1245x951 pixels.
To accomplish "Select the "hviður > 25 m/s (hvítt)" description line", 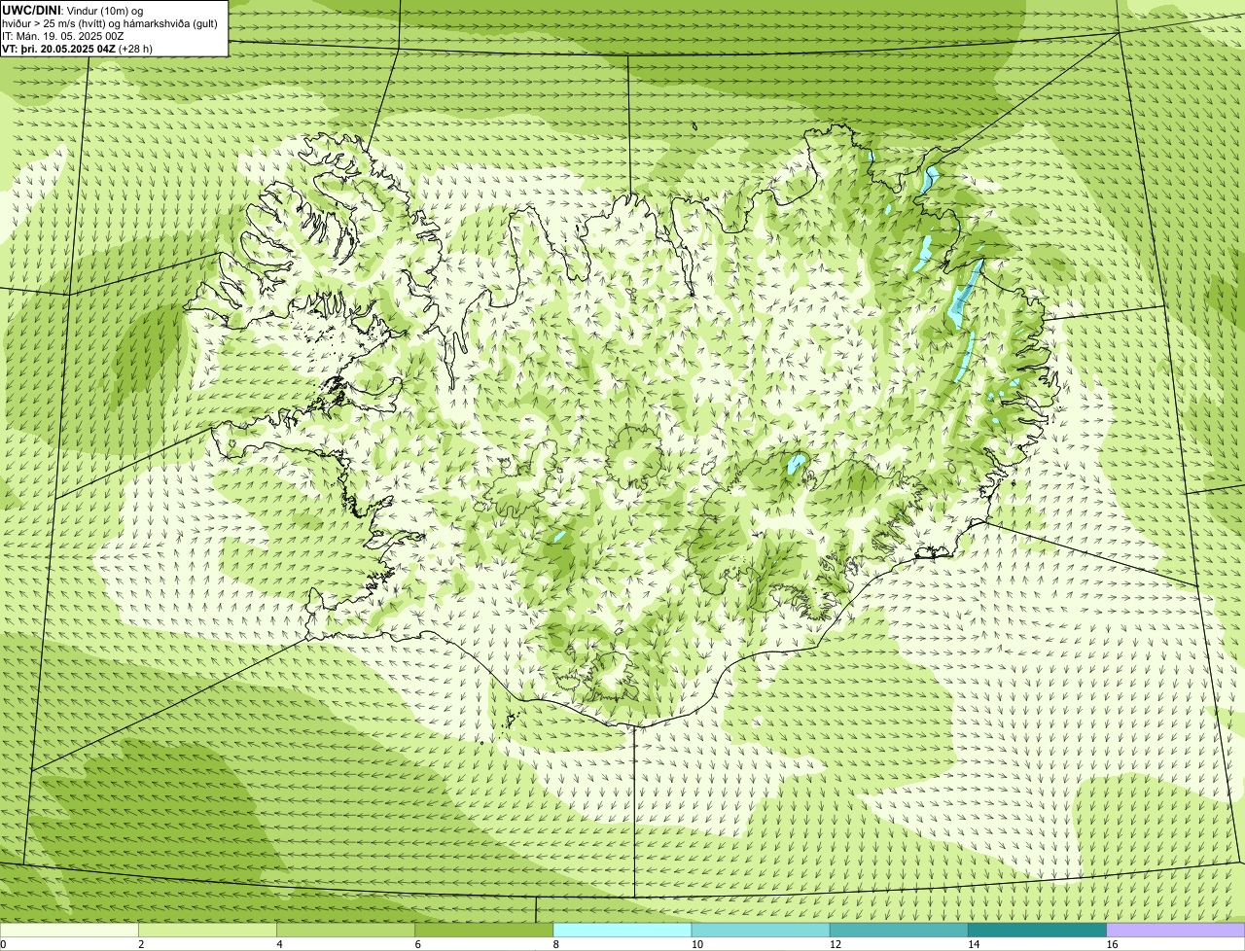I will click(x=110, y=23).
